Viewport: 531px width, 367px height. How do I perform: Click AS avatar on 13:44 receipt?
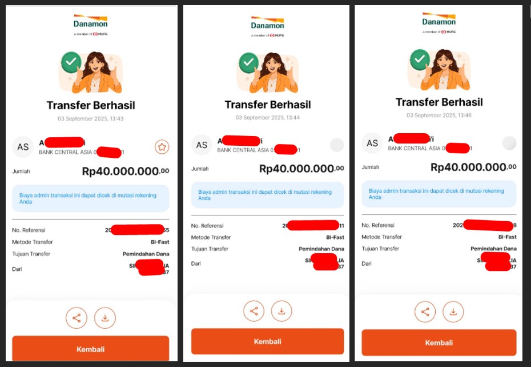pos(202,145)
